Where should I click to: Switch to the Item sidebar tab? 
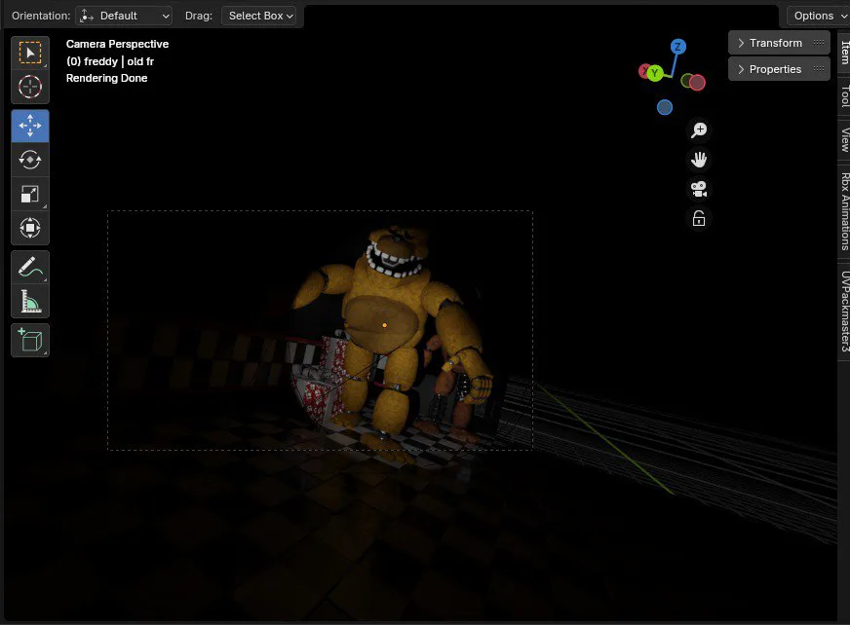click(x=844, y=53)
